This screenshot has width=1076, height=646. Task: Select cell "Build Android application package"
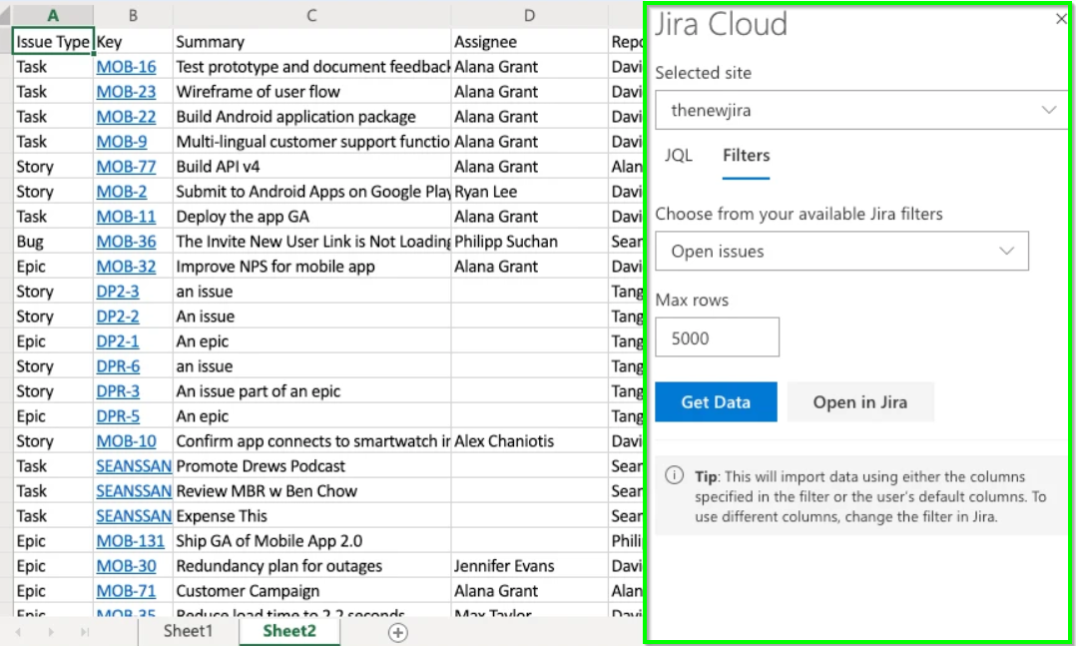pos(311,117)
